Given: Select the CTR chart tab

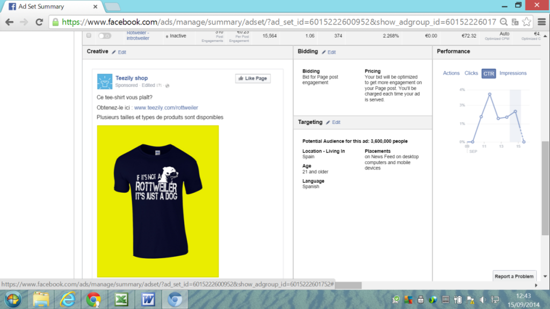Looking at the screenshot, I should (x=489, y=73).
